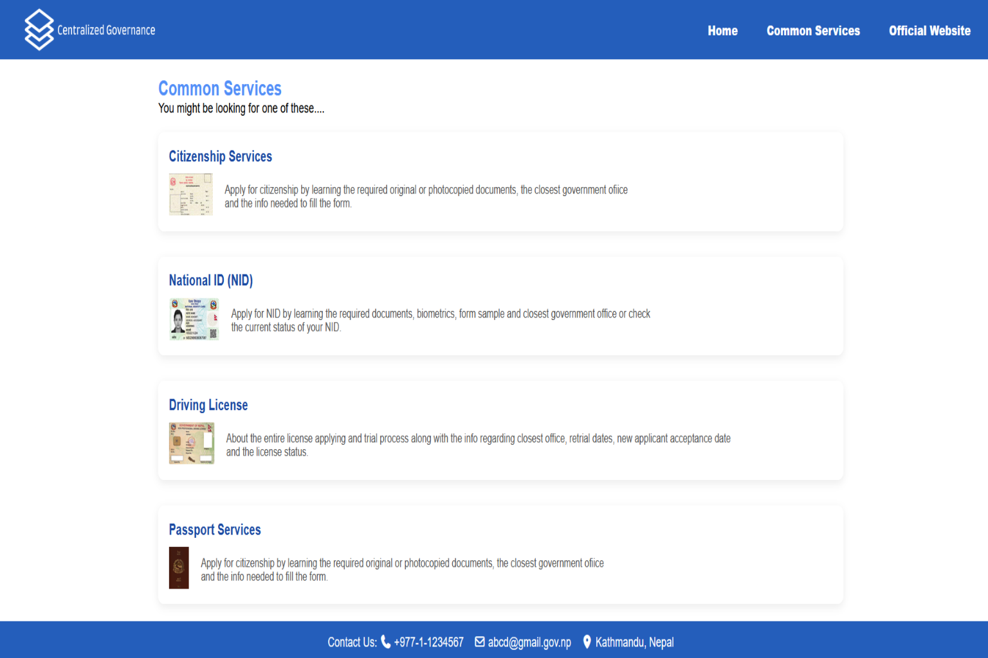Go to Home in navigation bar

[722, 31]
